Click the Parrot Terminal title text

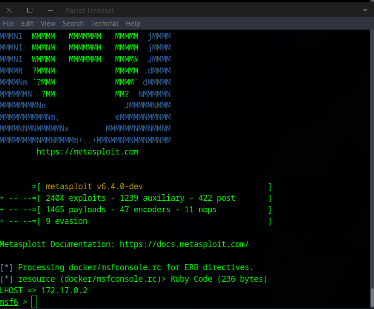coord(90,11)
